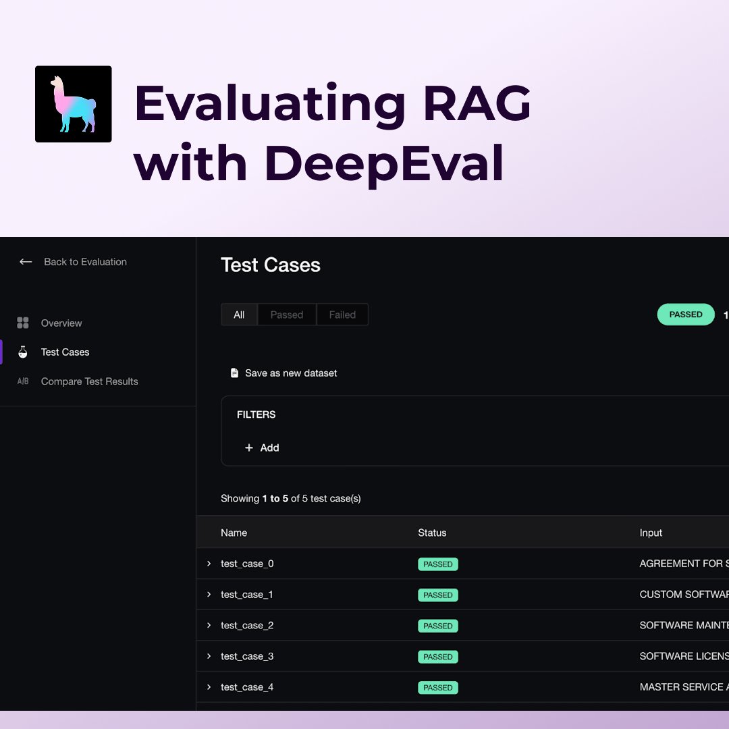This screenshot has height=729, width=729.
Task: Switch to the All filter tab
Action: click(x=239, y=315)
